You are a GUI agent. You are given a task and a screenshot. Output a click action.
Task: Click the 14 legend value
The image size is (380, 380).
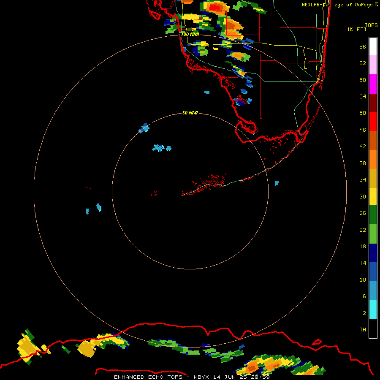click(363, 263)
